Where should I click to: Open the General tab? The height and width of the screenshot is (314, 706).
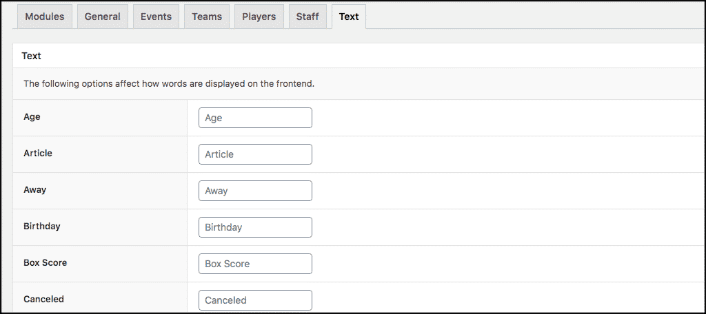click(x=102, y=17)
